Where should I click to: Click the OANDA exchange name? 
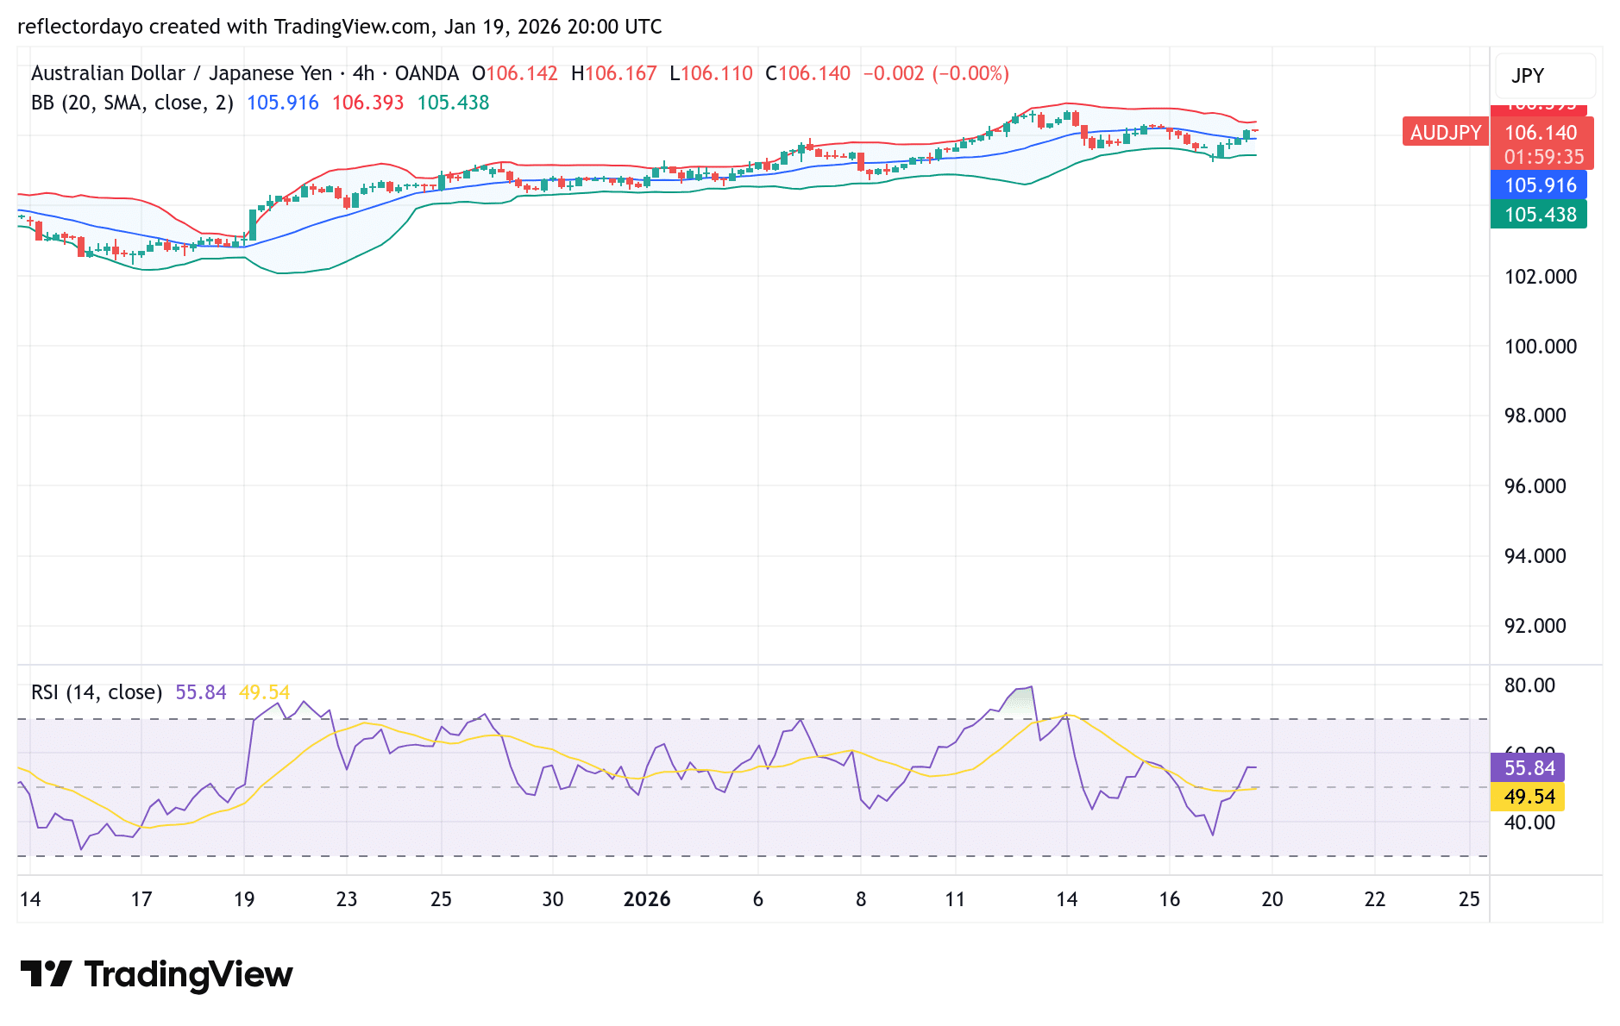pos(428,73)
